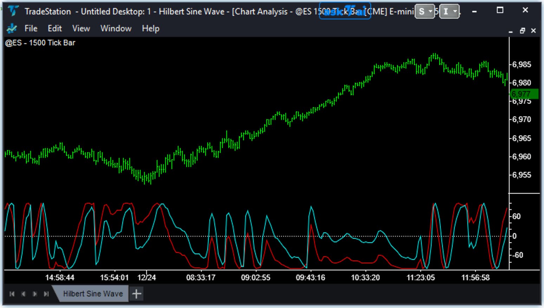The image size is (544, 308).
Task: Select the Hilbert Sine Wave workspace tab
Action: click(x=92, y=293)
